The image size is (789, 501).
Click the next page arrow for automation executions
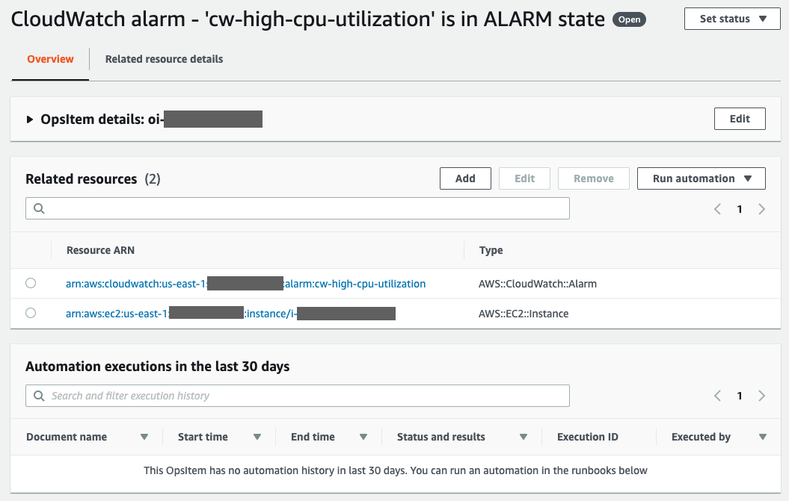click(762, 396)
